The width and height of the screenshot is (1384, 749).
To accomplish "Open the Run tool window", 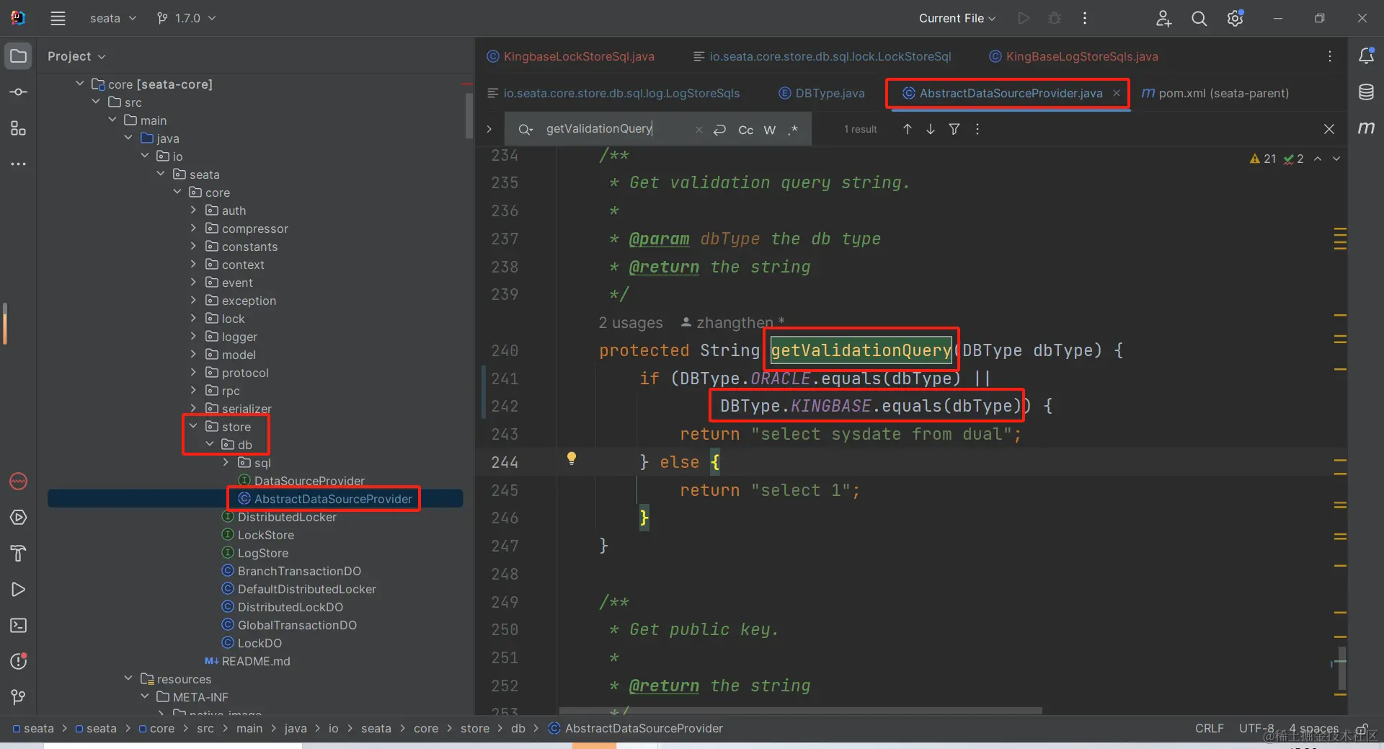I will [x=19, y=590].
